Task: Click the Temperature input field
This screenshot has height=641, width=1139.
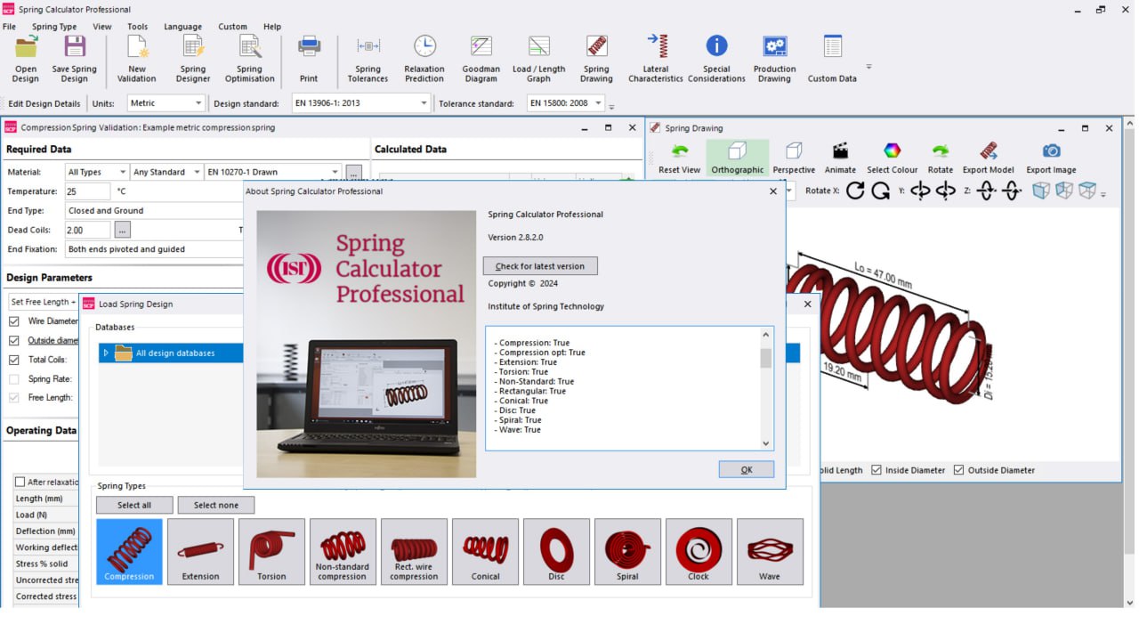Action: (x=87, y=191)
